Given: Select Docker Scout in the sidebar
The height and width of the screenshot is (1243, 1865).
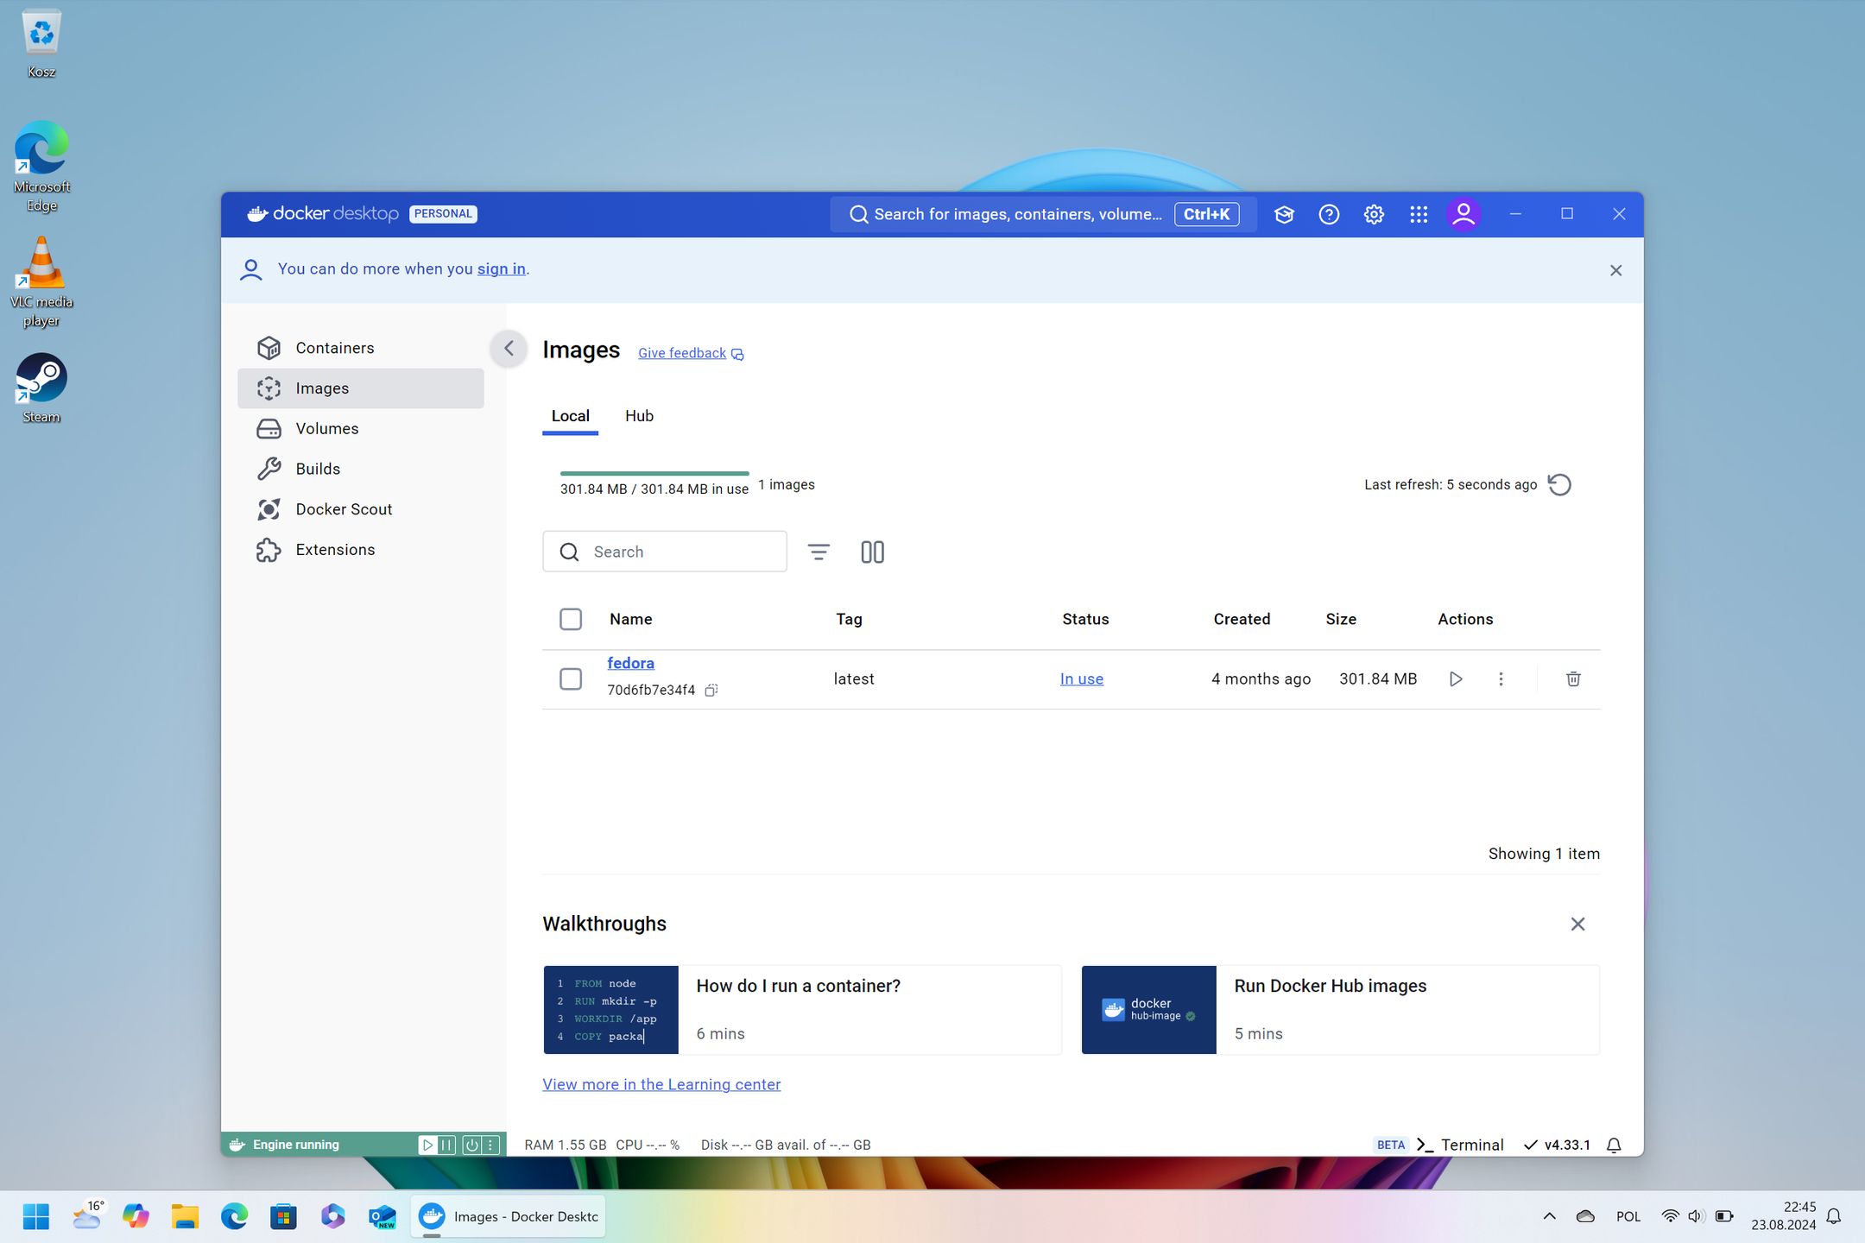Looking at the screenshot, I should (x=343, y=508).
